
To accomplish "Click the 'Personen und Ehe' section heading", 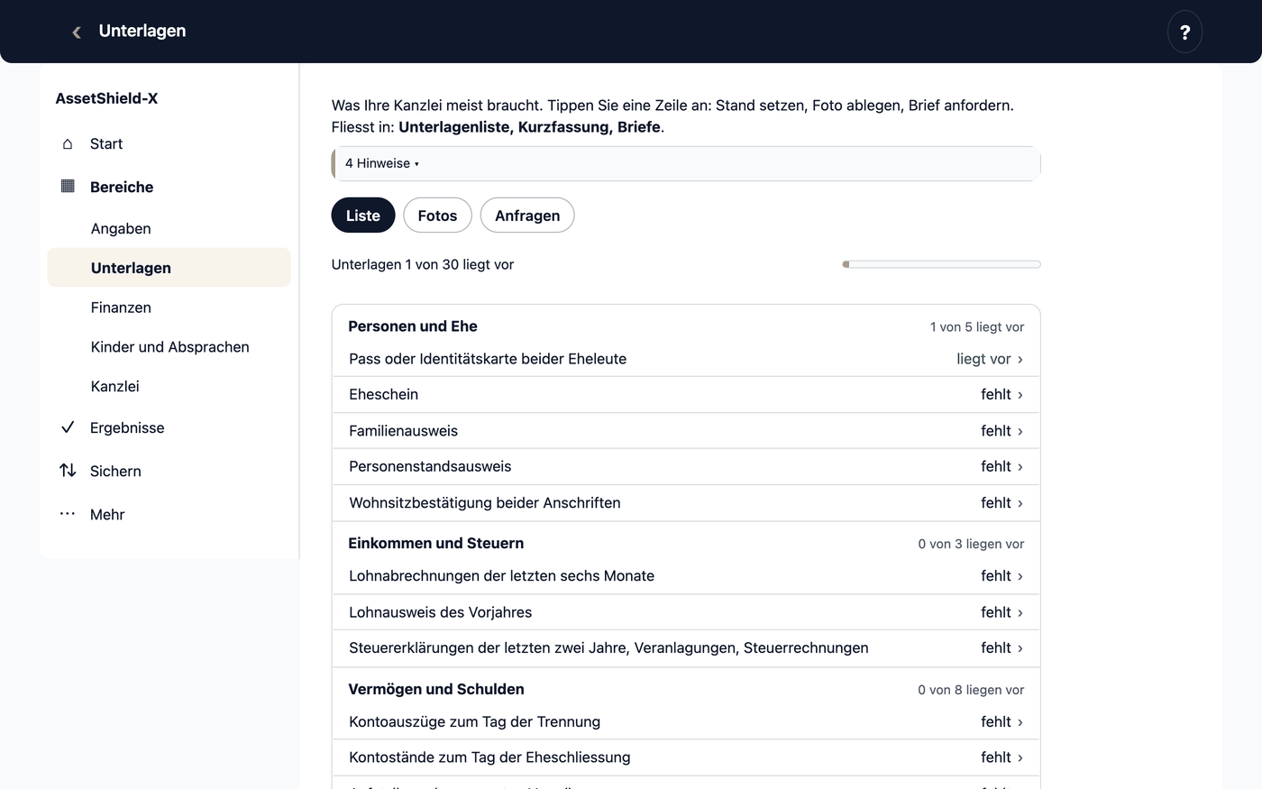I will pyautogui.click(x=413, y=326).
